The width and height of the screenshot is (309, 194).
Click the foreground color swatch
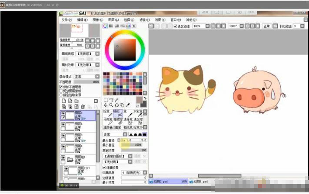[x=140, y=100]
